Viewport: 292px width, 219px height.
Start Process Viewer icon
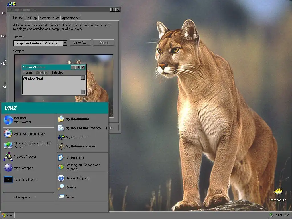(8, 157)
